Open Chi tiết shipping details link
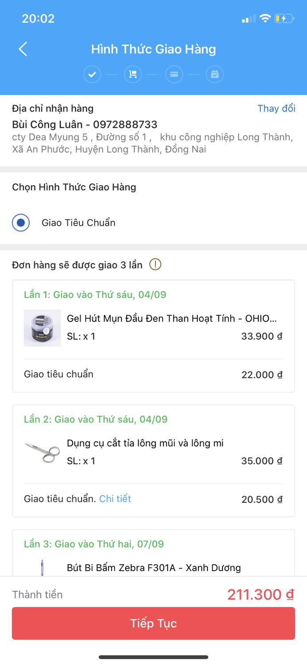The height and width of the screenshot is (665, 307). point(115,499)
